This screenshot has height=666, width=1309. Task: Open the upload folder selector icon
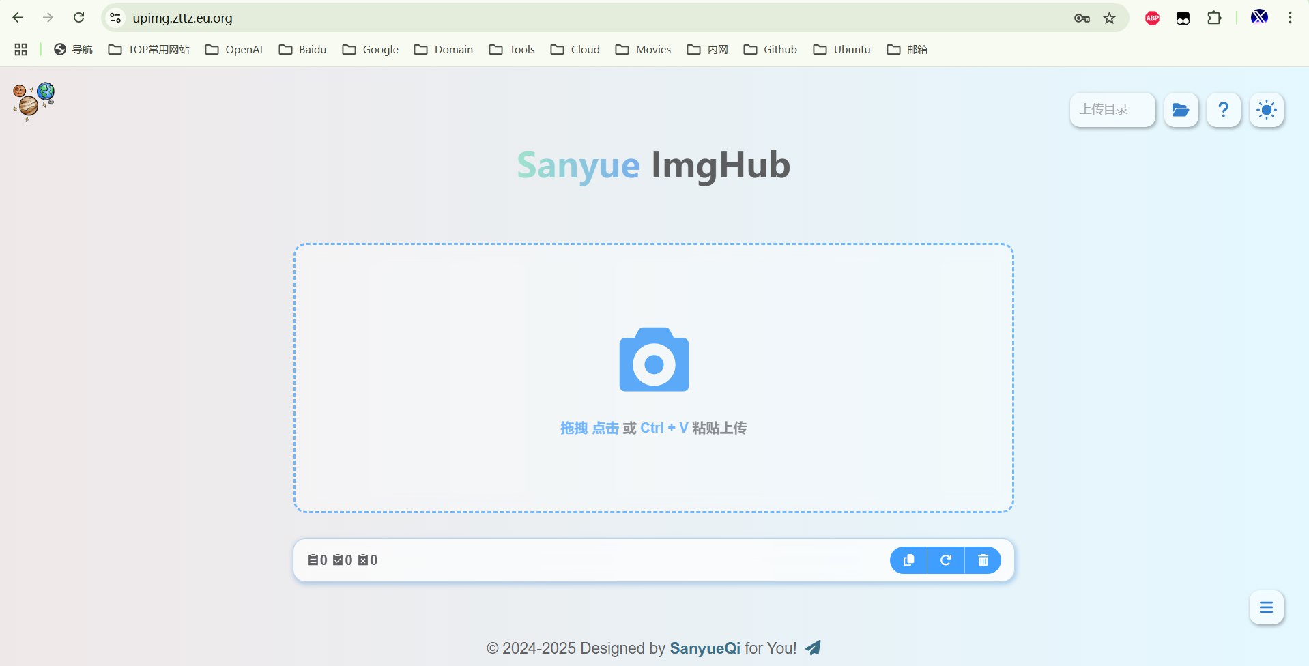(x=1180, y=110)
